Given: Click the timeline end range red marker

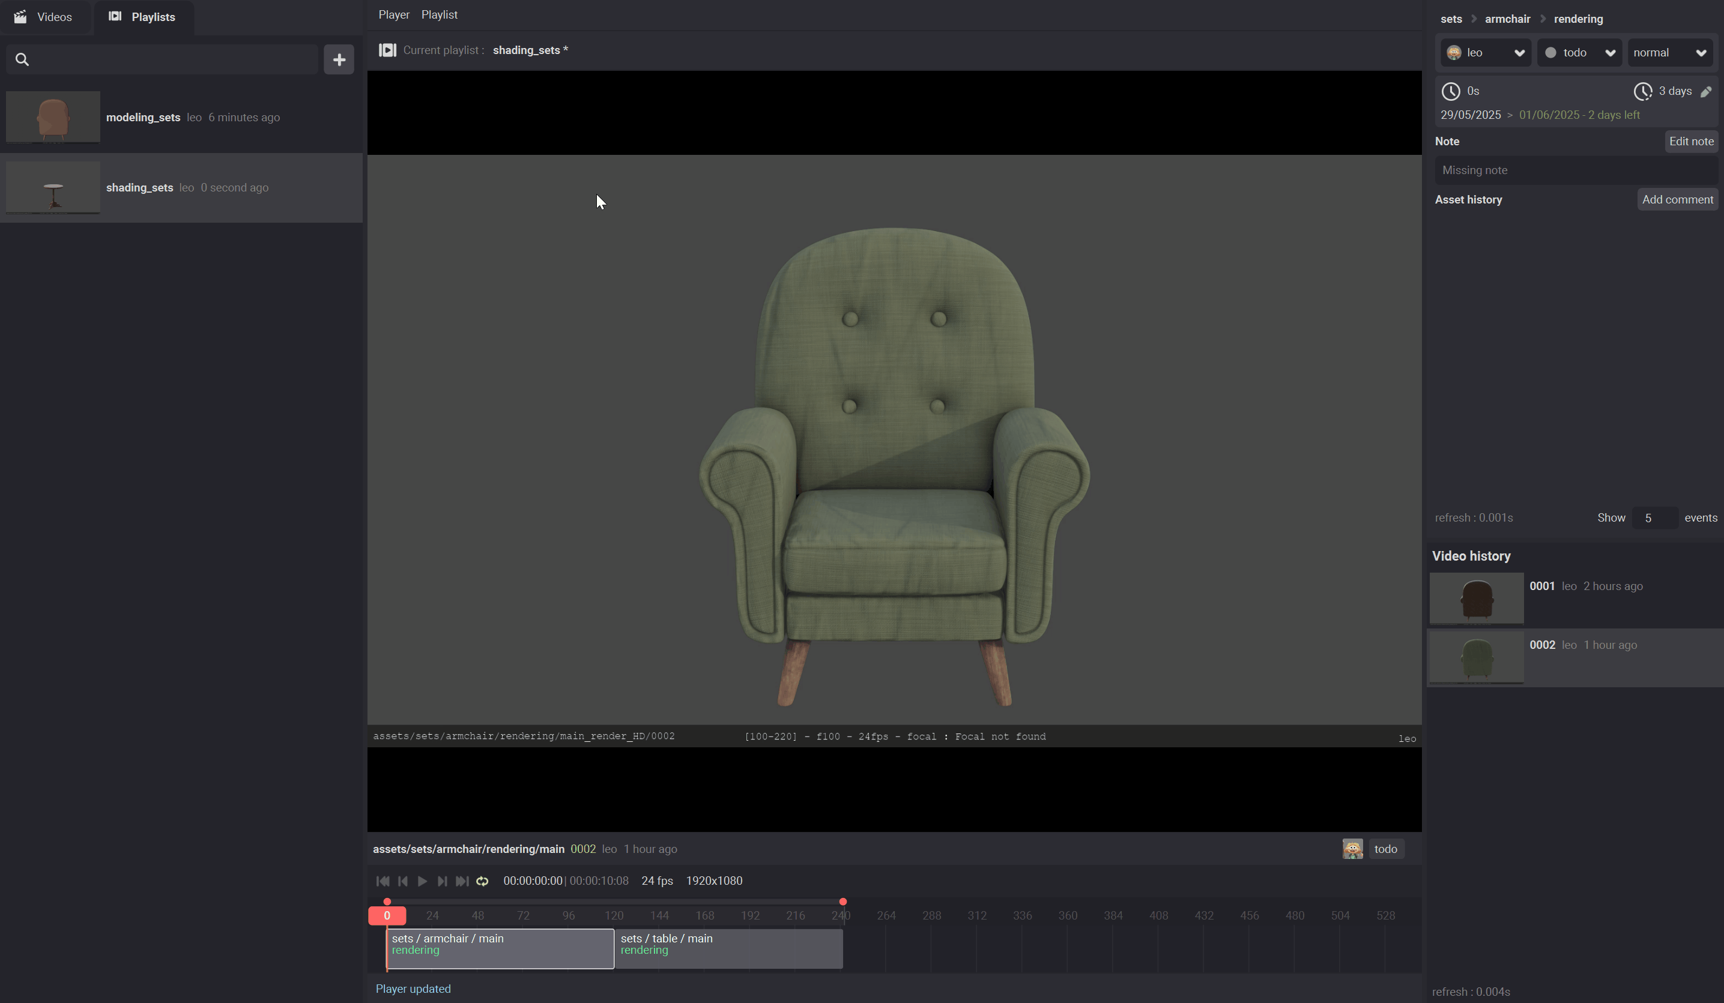Looking at the screenshot, I should click(x=843, y=902).
